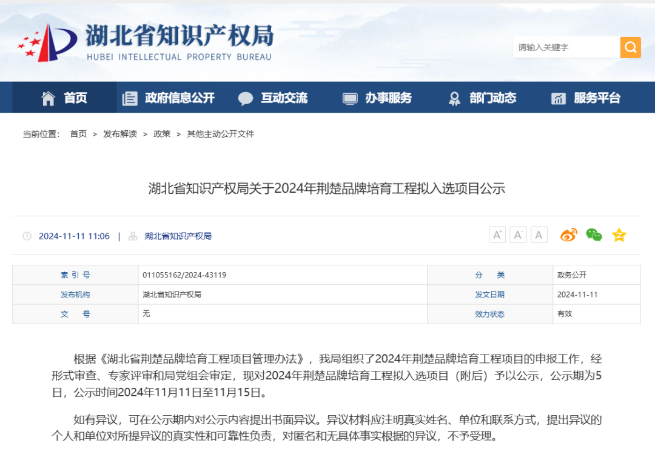The height and width of the screenshot is (466, 655).
Task: Click the home icon on the 首页 tab
Action: tap(48, 97)
